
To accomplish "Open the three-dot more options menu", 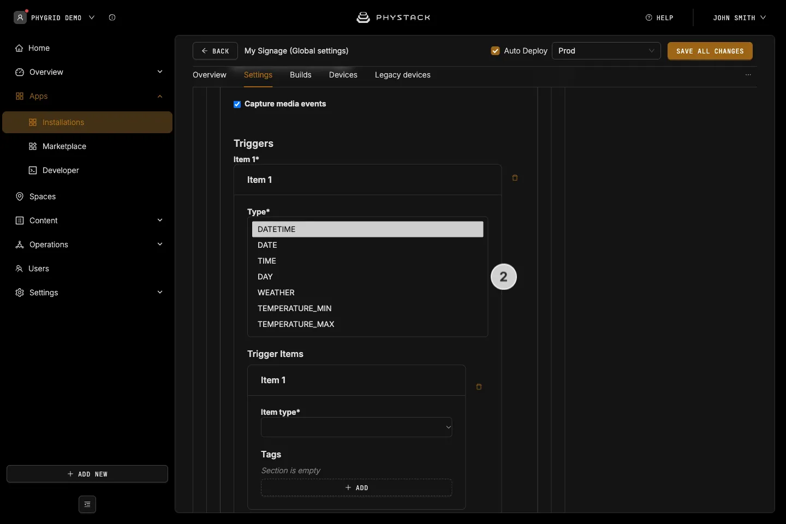I will (x=748, y=75).
